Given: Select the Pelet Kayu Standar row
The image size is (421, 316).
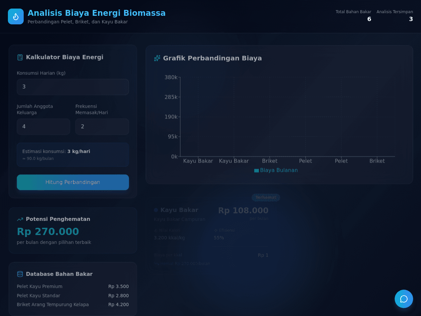Looking at the screenshot, I should tap(73, 296).
